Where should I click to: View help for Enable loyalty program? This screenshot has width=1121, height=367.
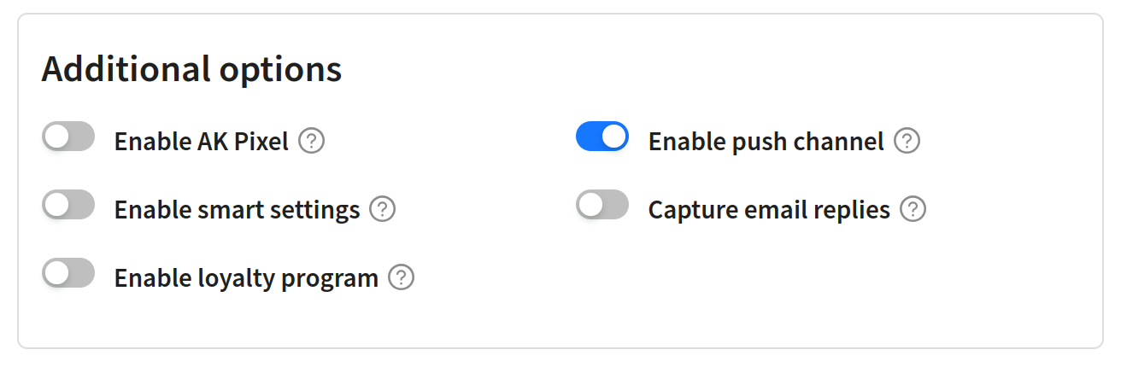click(402, 277)
